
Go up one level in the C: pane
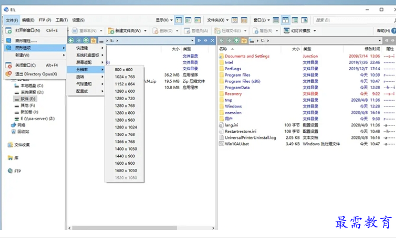[236, 40]
